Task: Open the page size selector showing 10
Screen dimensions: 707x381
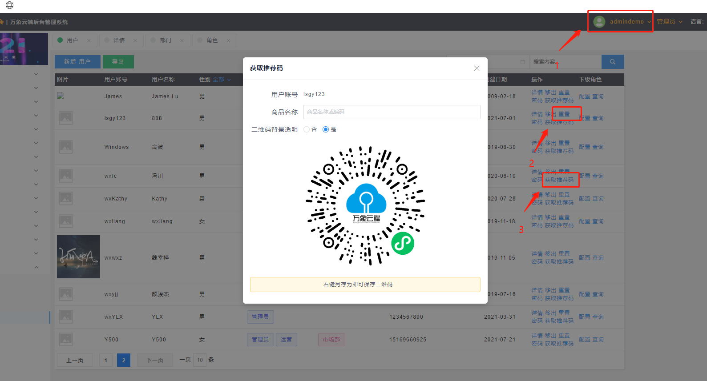Action: click(200, 360)
